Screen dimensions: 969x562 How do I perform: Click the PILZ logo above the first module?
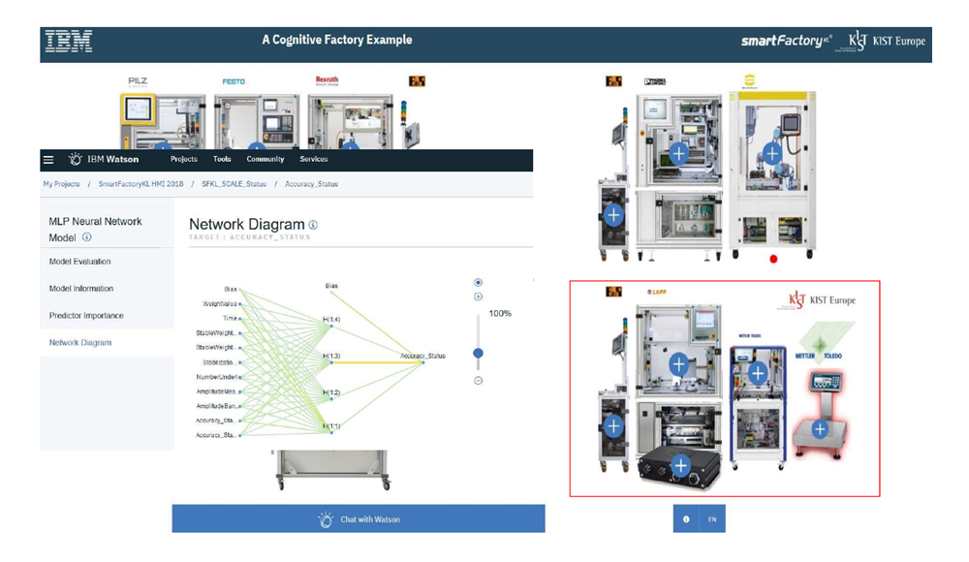(138, 81)
